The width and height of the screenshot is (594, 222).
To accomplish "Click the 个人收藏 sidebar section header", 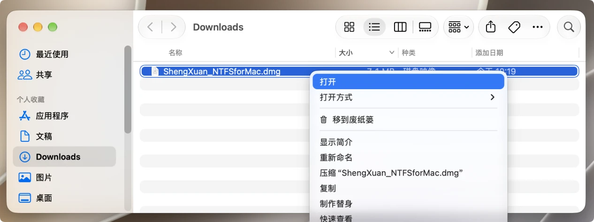I will [x=30, y=100].
